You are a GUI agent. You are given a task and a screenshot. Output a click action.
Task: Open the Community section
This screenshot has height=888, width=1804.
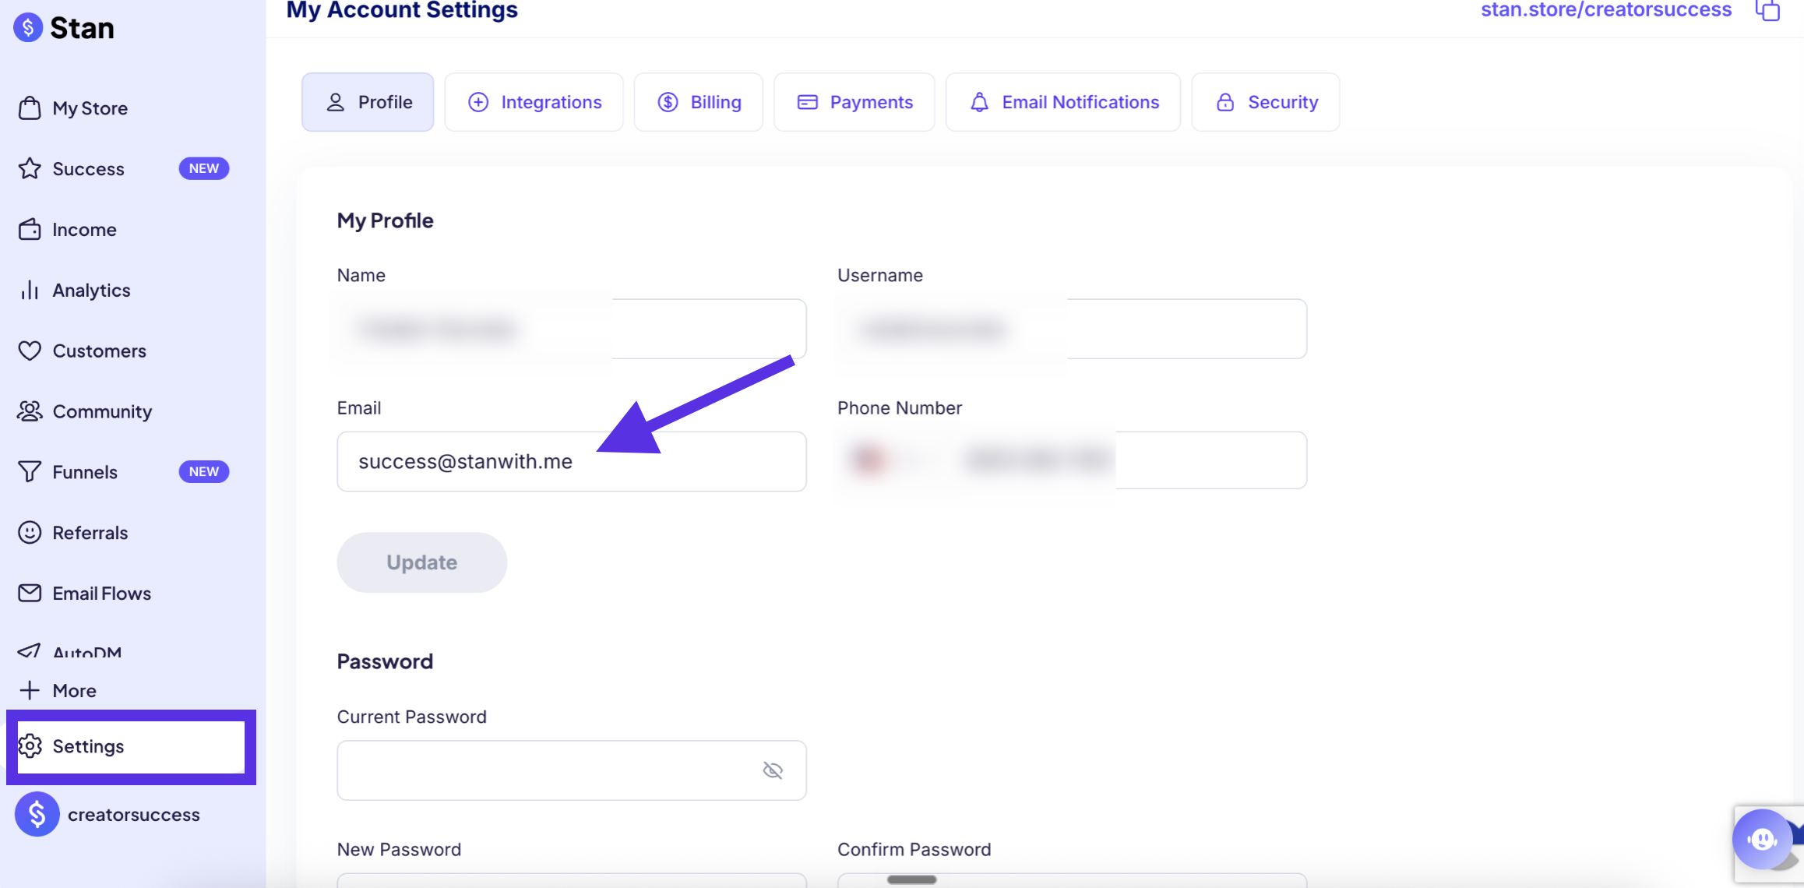102,411
